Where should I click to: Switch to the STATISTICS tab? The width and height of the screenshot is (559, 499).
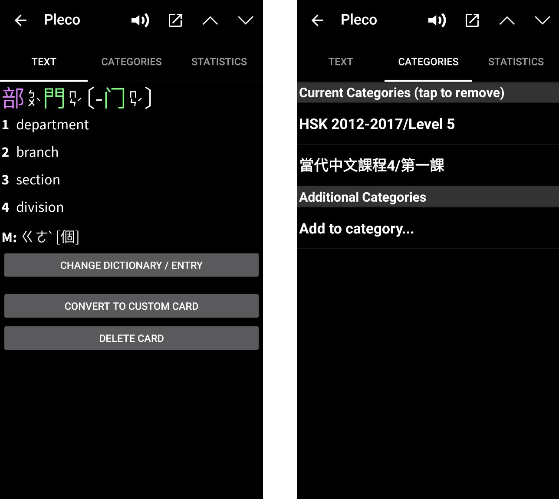[x=219, y=62]
